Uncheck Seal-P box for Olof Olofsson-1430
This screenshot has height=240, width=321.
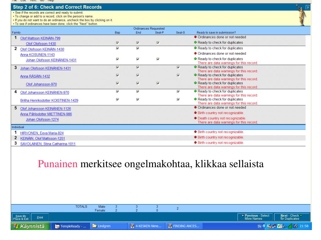[158, 42]
